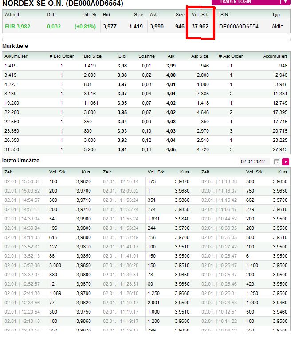Click the volume value 37.962
The width and height of the screenshot is (295, 338).
(200, 27)
